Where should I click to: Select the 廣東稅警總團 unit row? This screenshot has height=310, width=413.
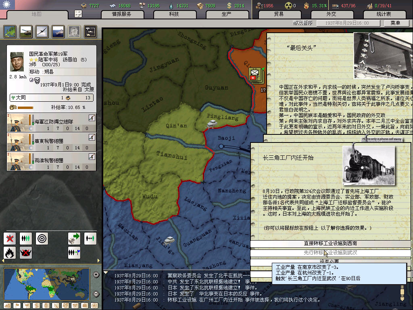click(x=52, y=142)
